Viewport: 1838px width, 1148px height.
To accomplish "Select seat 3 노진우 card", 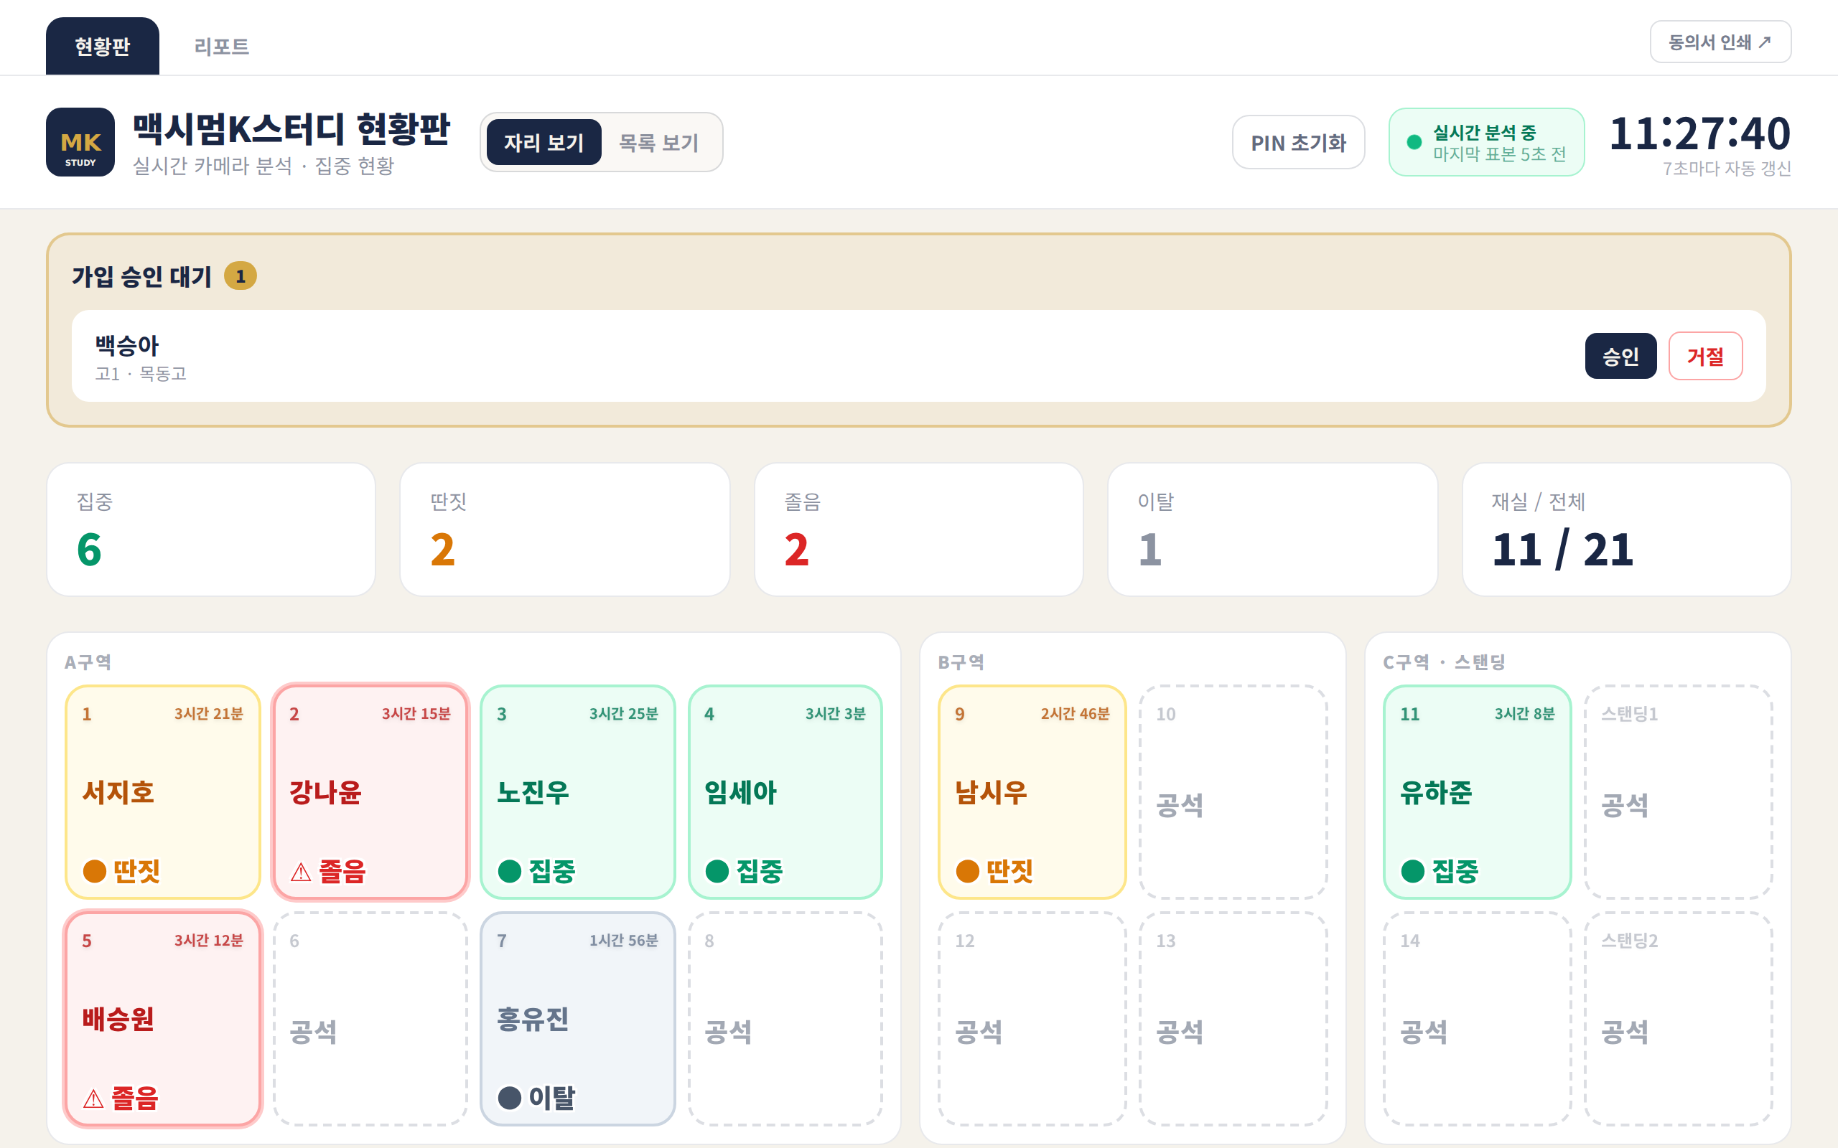I will tap(578, 792).
